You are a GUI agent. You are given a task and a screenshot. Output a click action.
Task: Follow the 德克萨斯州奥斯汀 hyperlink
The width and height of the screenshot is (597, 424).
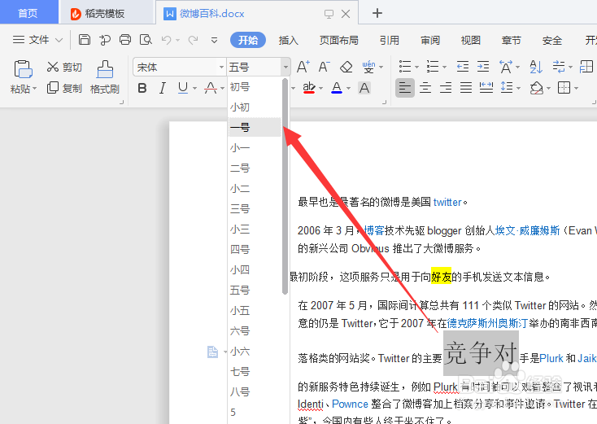(487, 323)
